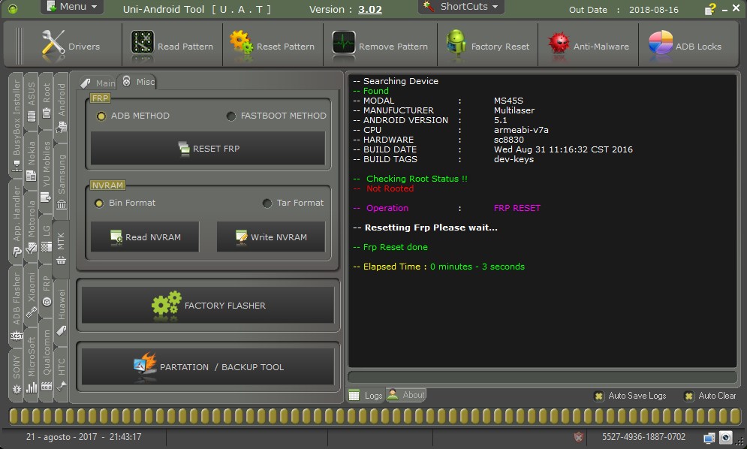The width and height of the screenshot is (747, 449).
Task: Click the Reset Pattern gears icon
Action: coord(241,44)
